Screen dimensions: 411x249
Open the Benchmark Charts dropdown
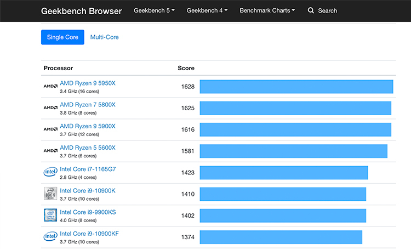click(267, 10)
